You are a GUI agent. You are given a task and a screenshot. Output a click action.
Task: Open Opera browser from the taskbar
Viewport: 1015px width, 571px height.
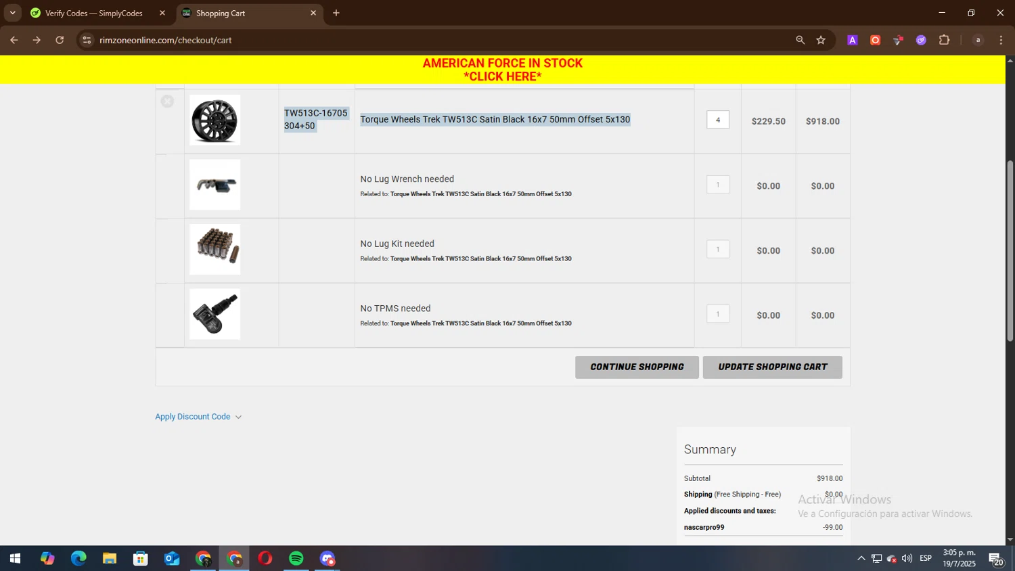[x=265, y=559]
